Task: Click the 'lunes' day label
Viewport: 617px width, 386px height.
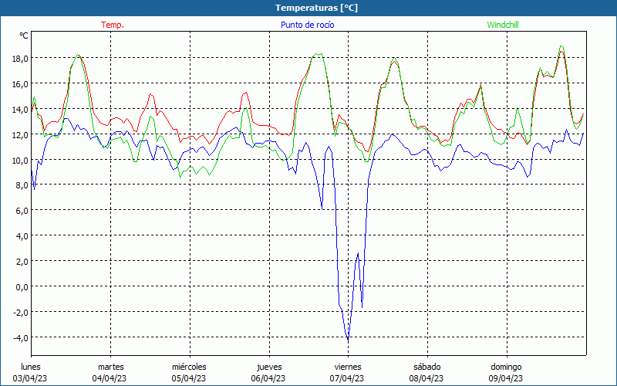Action: (31, 367)
